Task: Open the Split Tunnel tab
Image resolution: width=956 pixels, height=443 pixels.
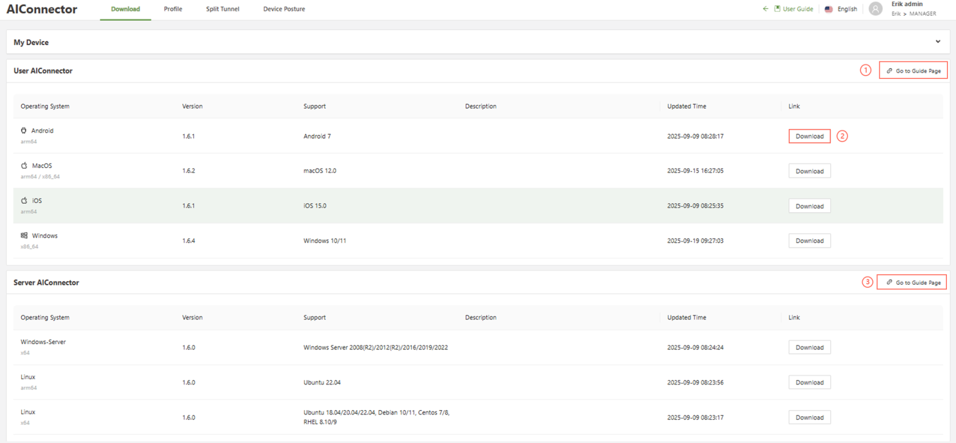Action: point(222,9)
